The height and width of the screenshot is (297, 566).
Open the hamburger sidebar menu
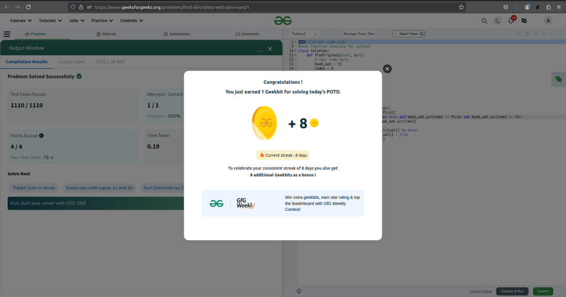[x=7, y=34]
